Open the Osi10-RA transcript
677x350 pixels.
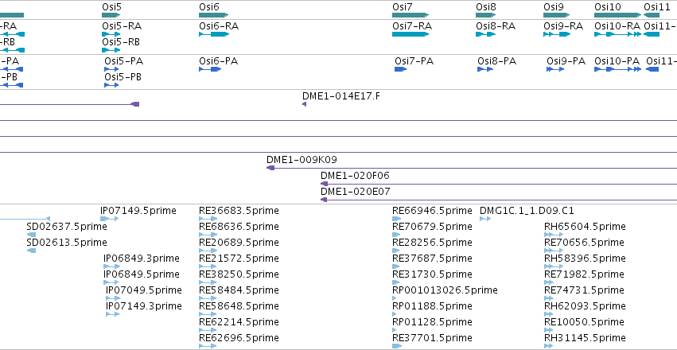point(618,33)
